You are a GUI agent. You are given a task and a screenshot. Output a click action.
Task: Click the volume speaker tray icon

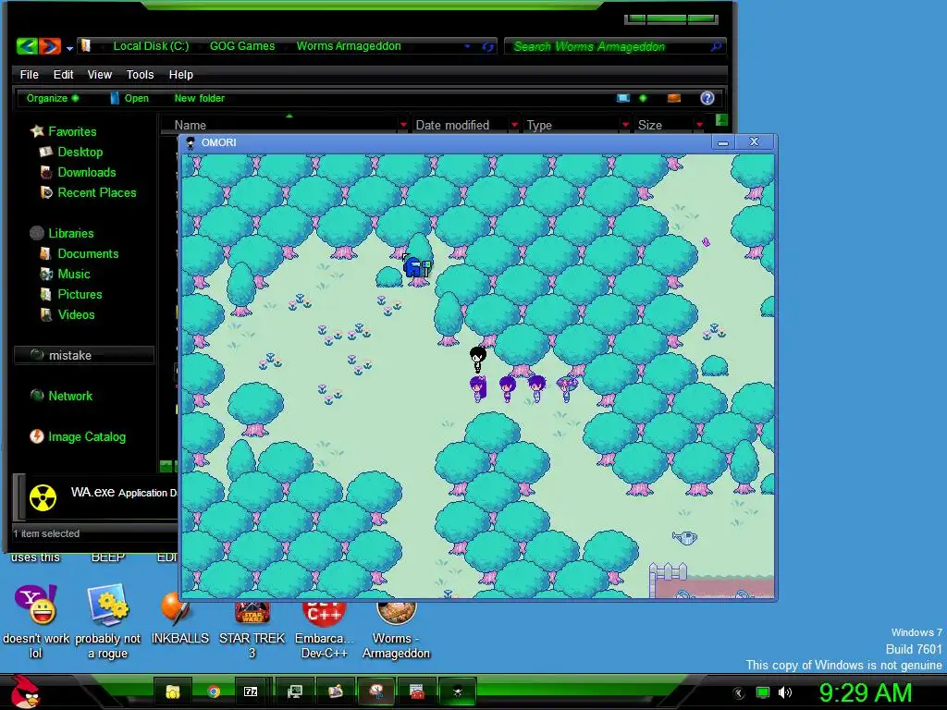pyautogui.click(x=784, y=693)
